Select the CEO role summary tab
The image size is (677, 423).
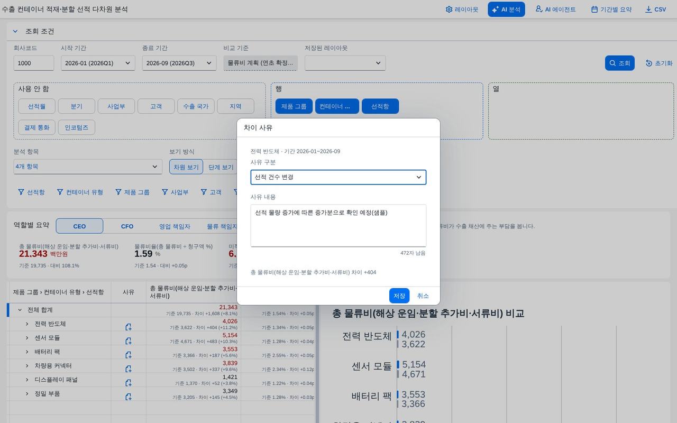tap(79, 226)
